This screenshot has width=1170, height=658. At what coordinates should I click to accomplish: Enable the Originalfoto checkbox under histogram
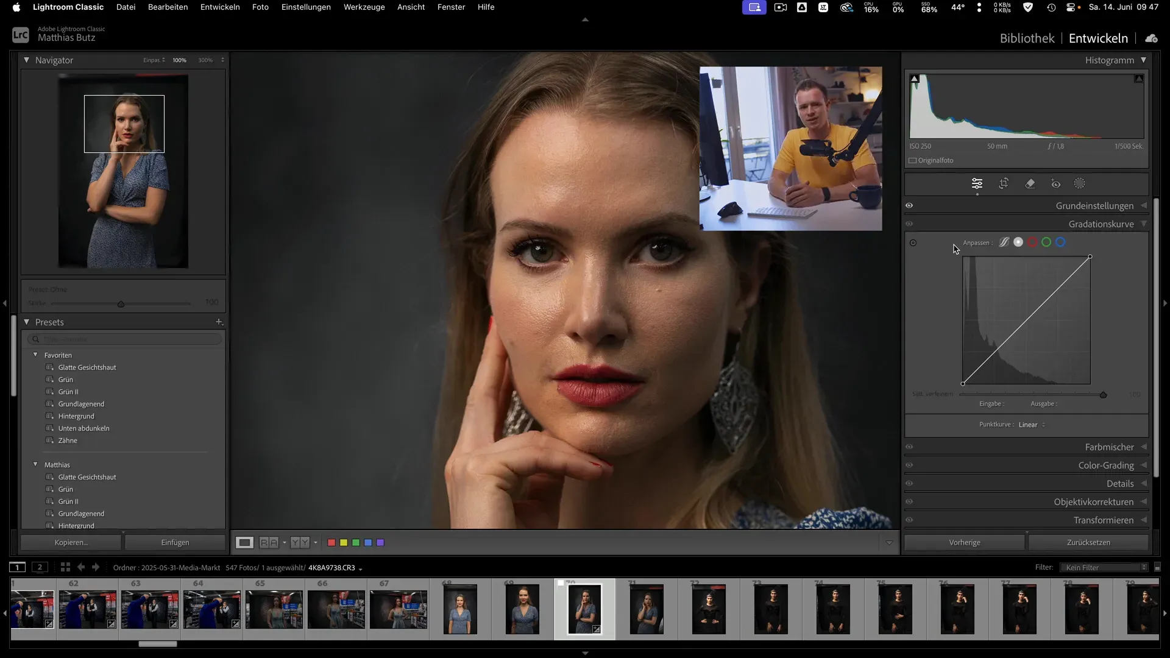(x=912, y=160)
